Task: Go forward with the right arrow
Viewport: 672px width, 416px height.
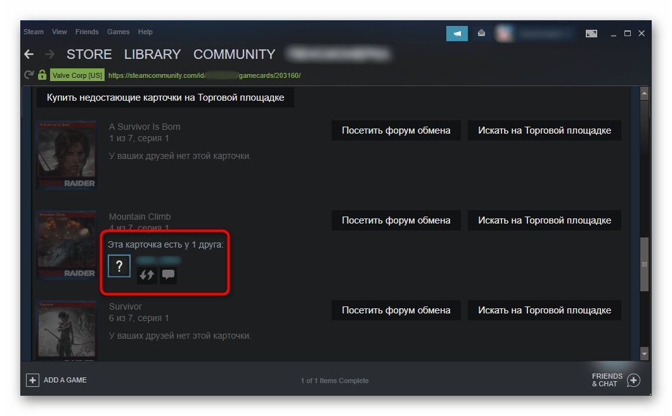Action: 49,54
